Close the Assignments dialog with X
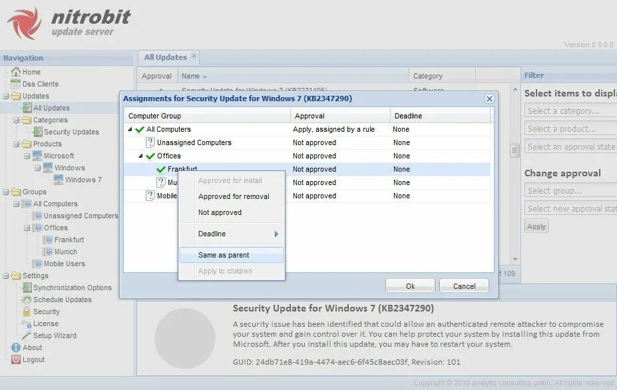The height and width of the screenshot is (390, 617). (489, 98)
